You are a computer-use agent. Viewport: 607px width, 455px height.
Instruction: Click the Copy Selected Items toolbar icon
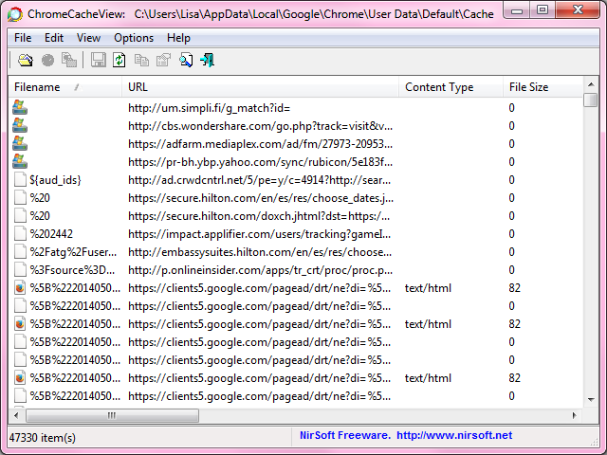pyautogui.click(x=141, y=61)
